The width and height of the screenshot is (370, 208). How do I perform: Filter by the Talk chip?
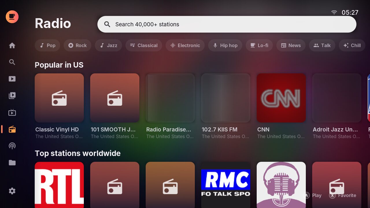(x=322, y=45)
